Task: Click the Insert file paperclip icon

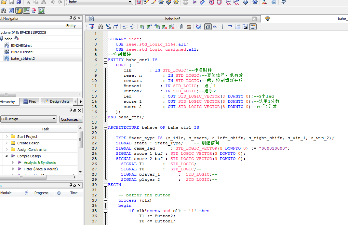Action: click(181, 27)
